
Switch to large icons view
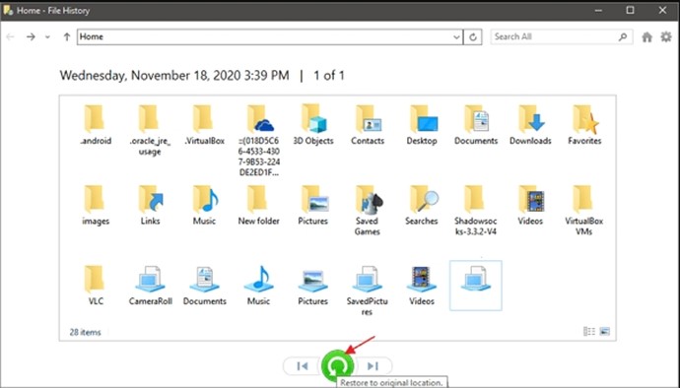[x=605, y=332]
